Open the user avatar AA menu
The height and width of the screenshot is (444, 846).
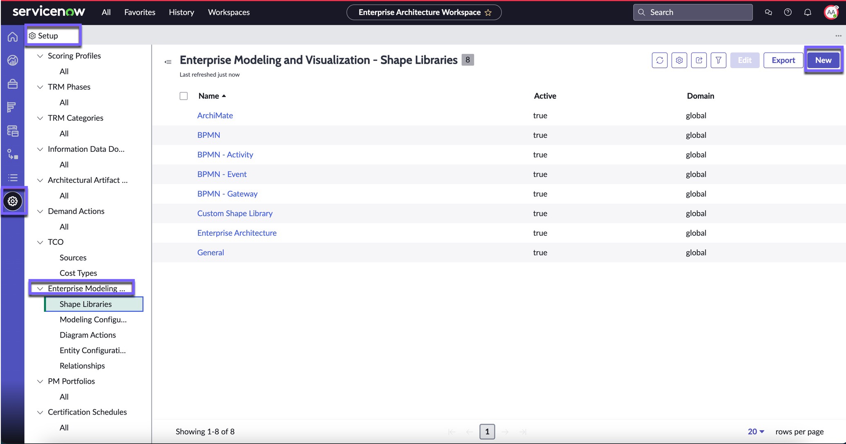[x=831, y=12]
